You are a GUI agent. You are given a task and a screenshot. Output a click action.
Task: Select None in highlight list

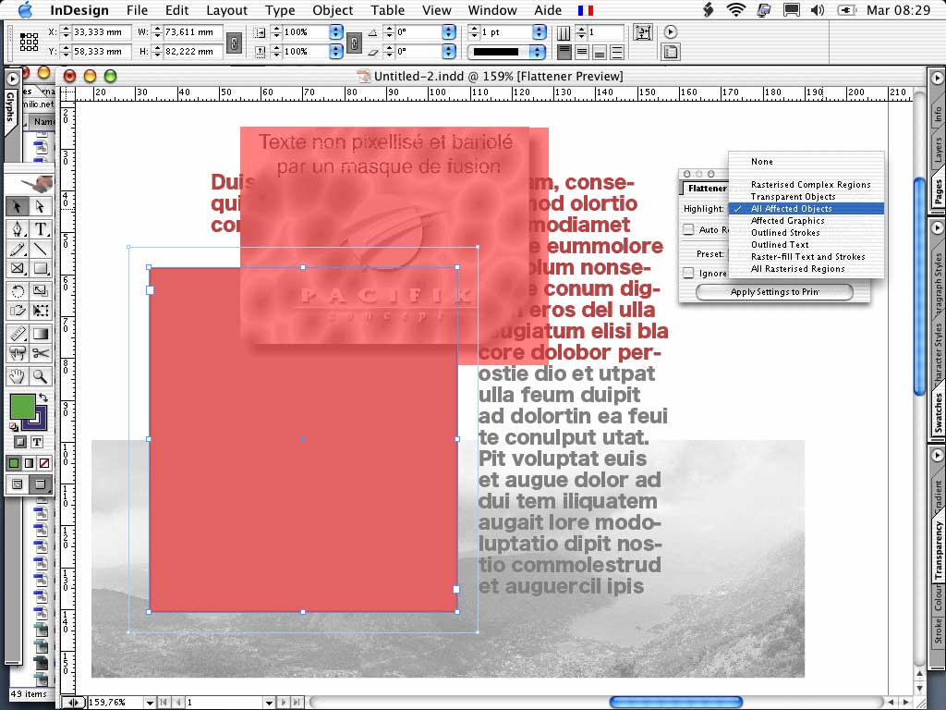point(806,162)
